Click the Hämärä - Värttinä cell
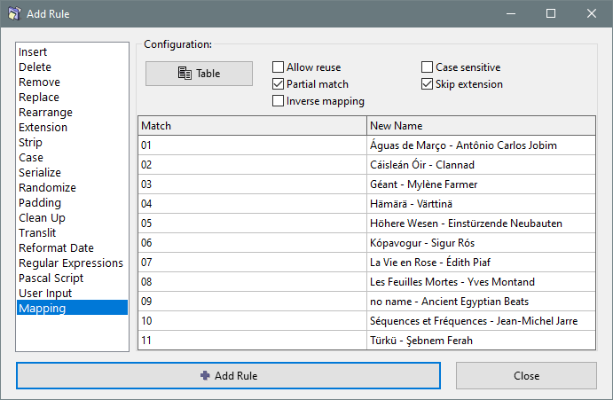613x400 pixels. (481, 204)
